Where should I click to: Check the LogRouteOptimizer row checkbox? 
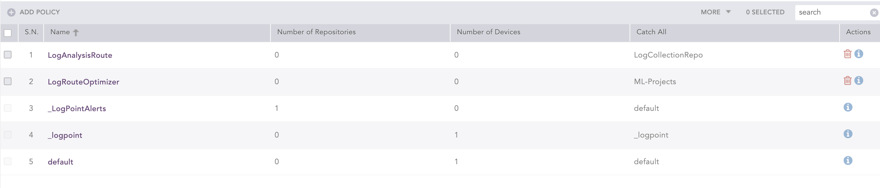click(x=8, y=81)
